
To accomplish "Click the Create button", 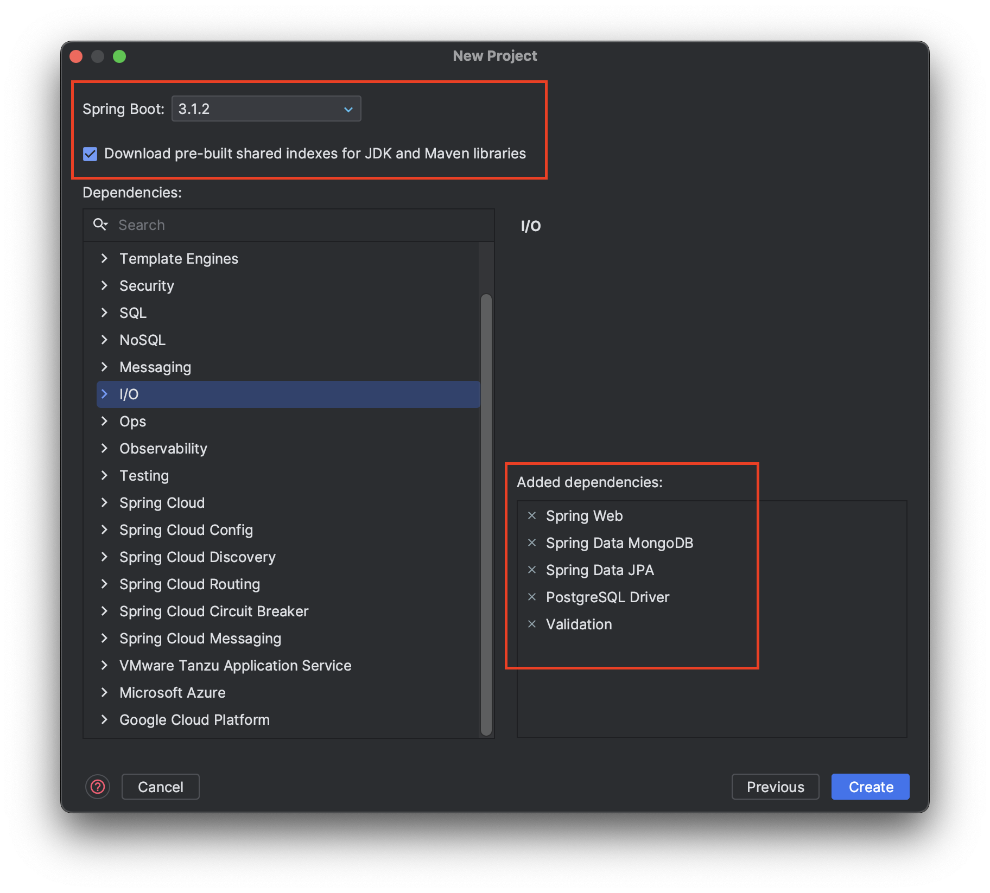I will click(871, 787).
